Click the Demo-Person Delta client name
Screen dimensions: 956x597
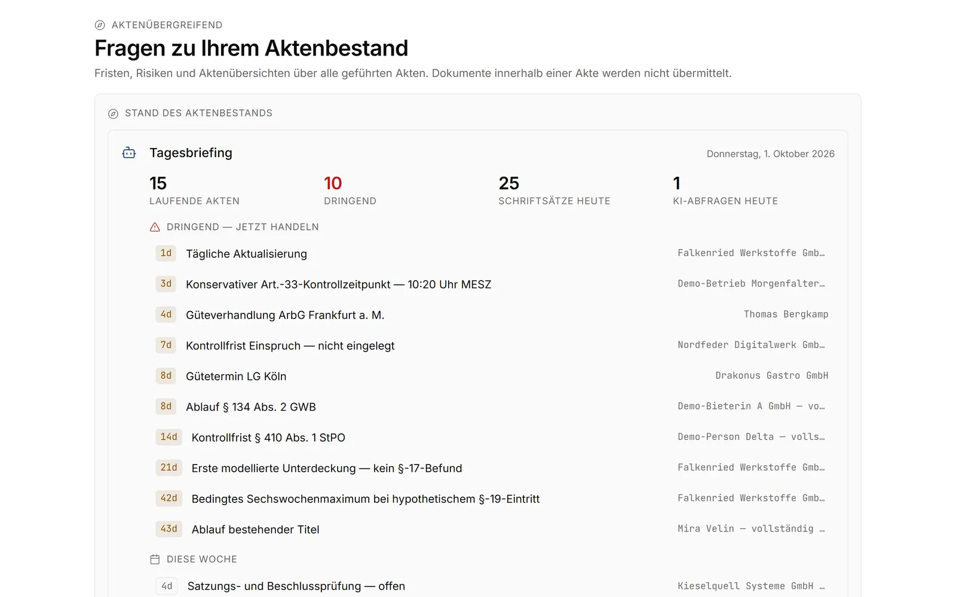pyautogui.click(x=751, y=437)
